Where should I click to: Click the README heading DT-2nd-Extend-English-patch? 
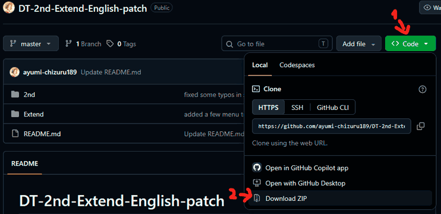tap(122, 201)
